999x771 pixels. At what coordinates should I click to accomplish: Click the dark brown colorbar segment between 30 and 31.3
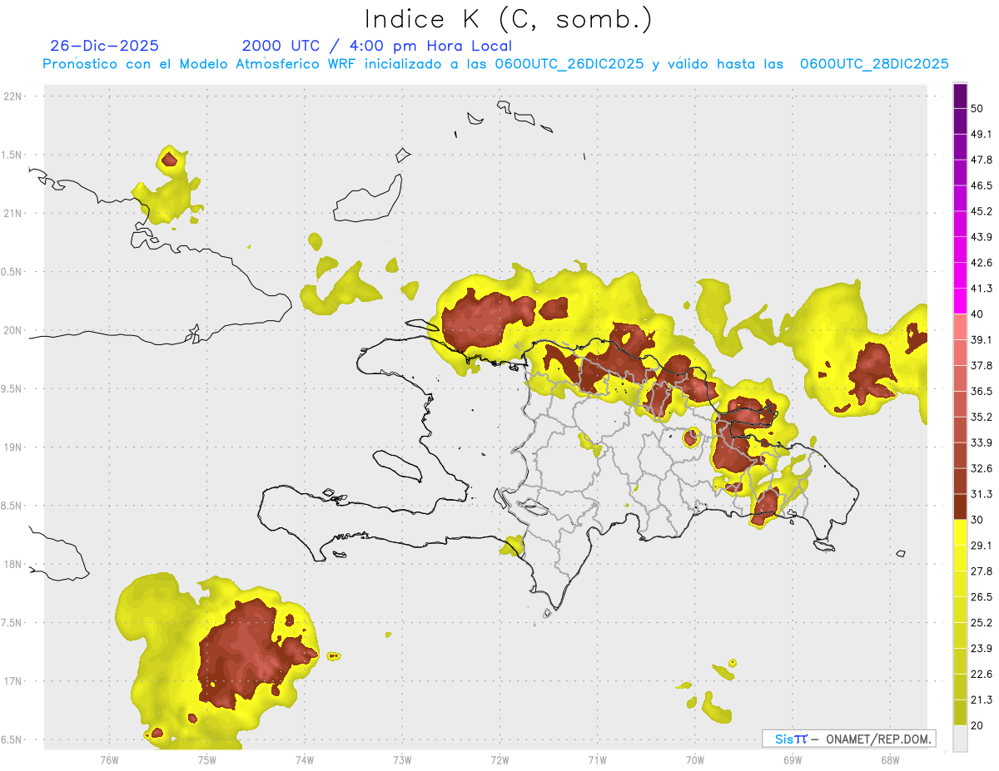[x=960, y=507]
